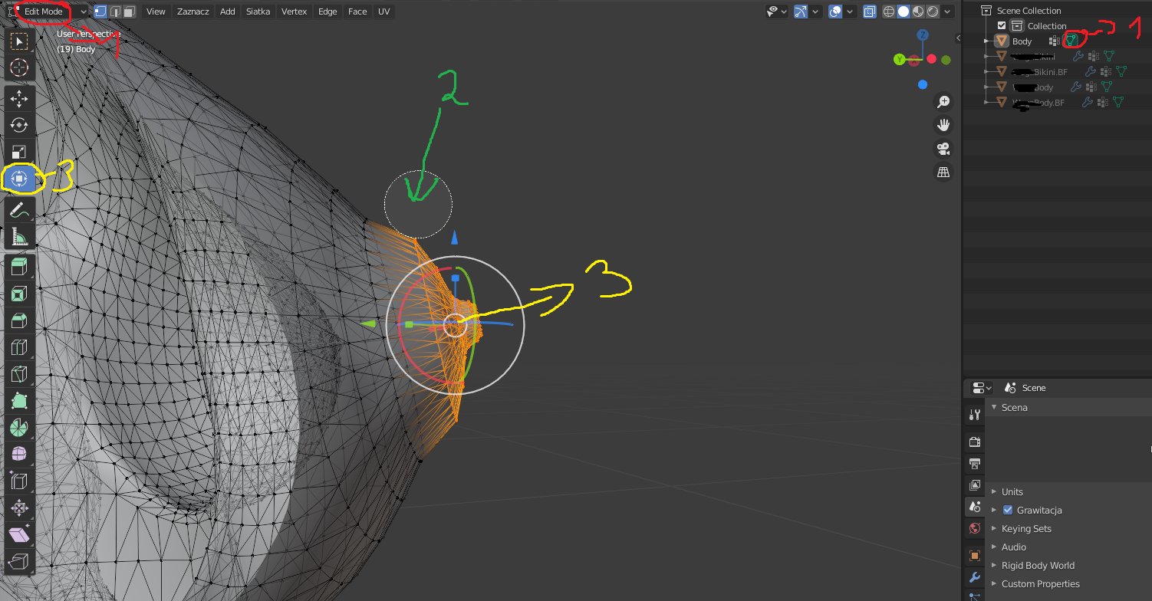Image resolution: width=1152 pixels, height=601 pixels.
Task: Select the Transform tool
Action: pyautogui.click(x=18, y=179)
